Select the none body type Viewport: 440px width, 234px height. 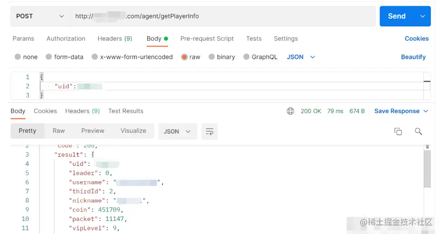26,57
